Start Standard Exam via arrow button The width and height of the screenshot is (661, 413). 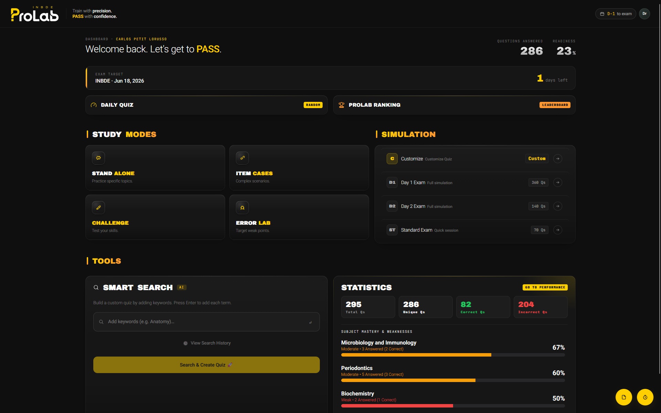[x=558, y=230]
